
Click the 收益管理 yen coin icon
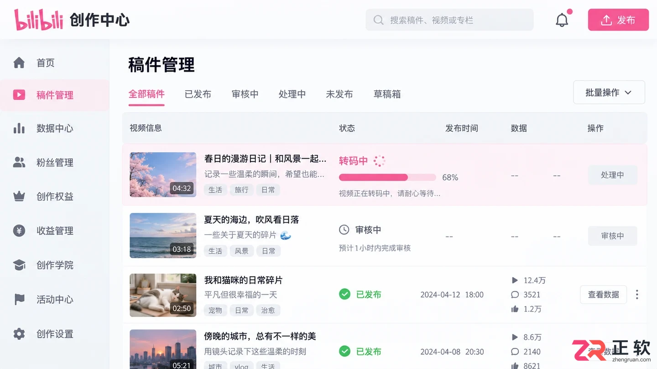pos(19,231)
